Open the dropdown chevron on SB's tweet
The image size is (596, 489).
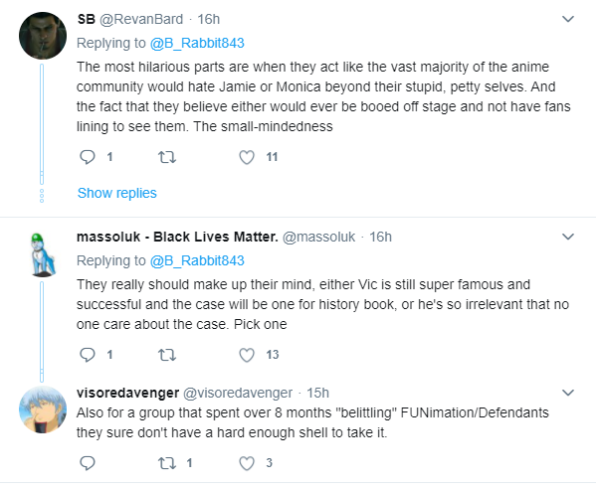point(568,19)
